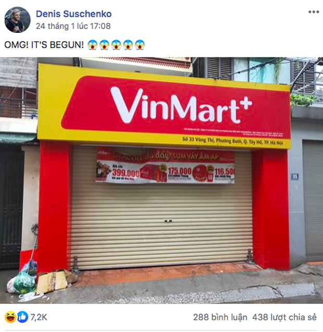
Task: Click the first screaming face emoji
Action: (92, 45)
